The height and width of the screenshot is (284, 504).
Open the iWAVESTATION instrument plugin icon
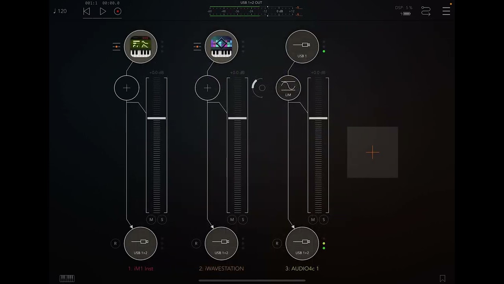[x=221, y=47]
